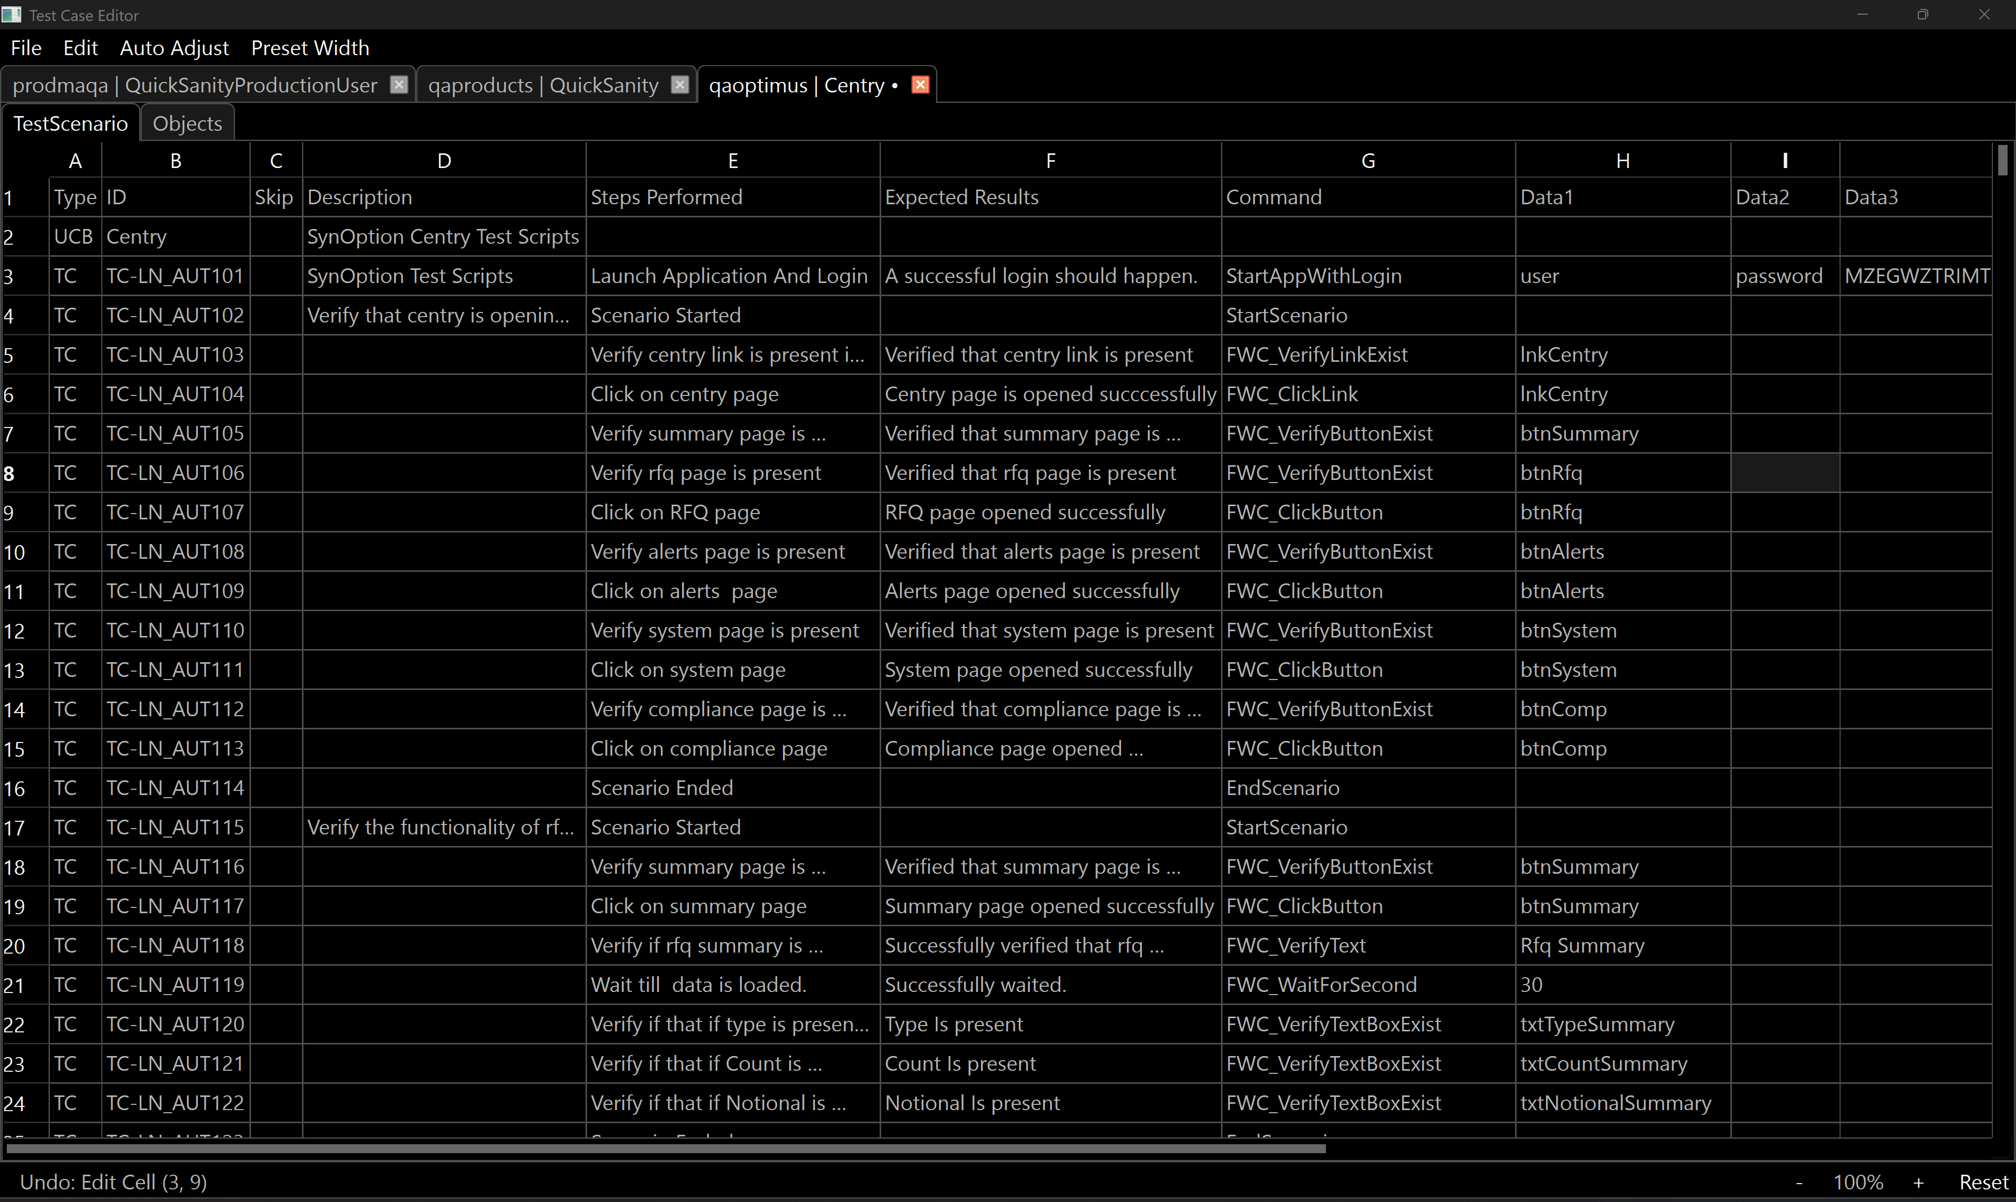The width and height of the screenshot is (2016, 1202).
Task: Close the qaoptimus Centry tab
Action: point(920,84)
